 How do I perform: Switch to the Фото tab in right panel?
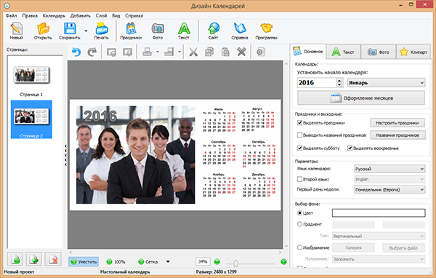pyautogui.click(x=379, y=52)
